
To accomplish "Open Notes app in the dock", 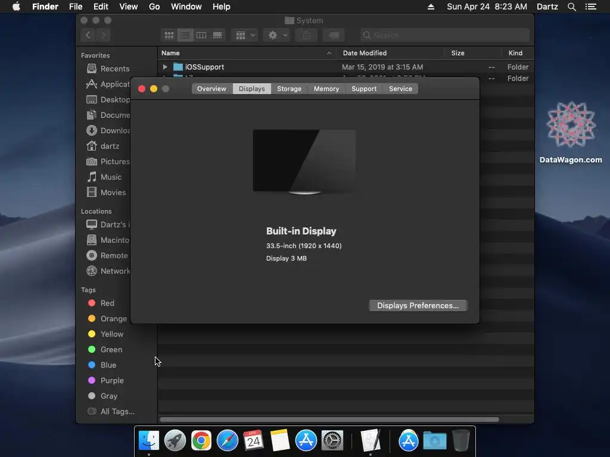I will coord(280,441).
